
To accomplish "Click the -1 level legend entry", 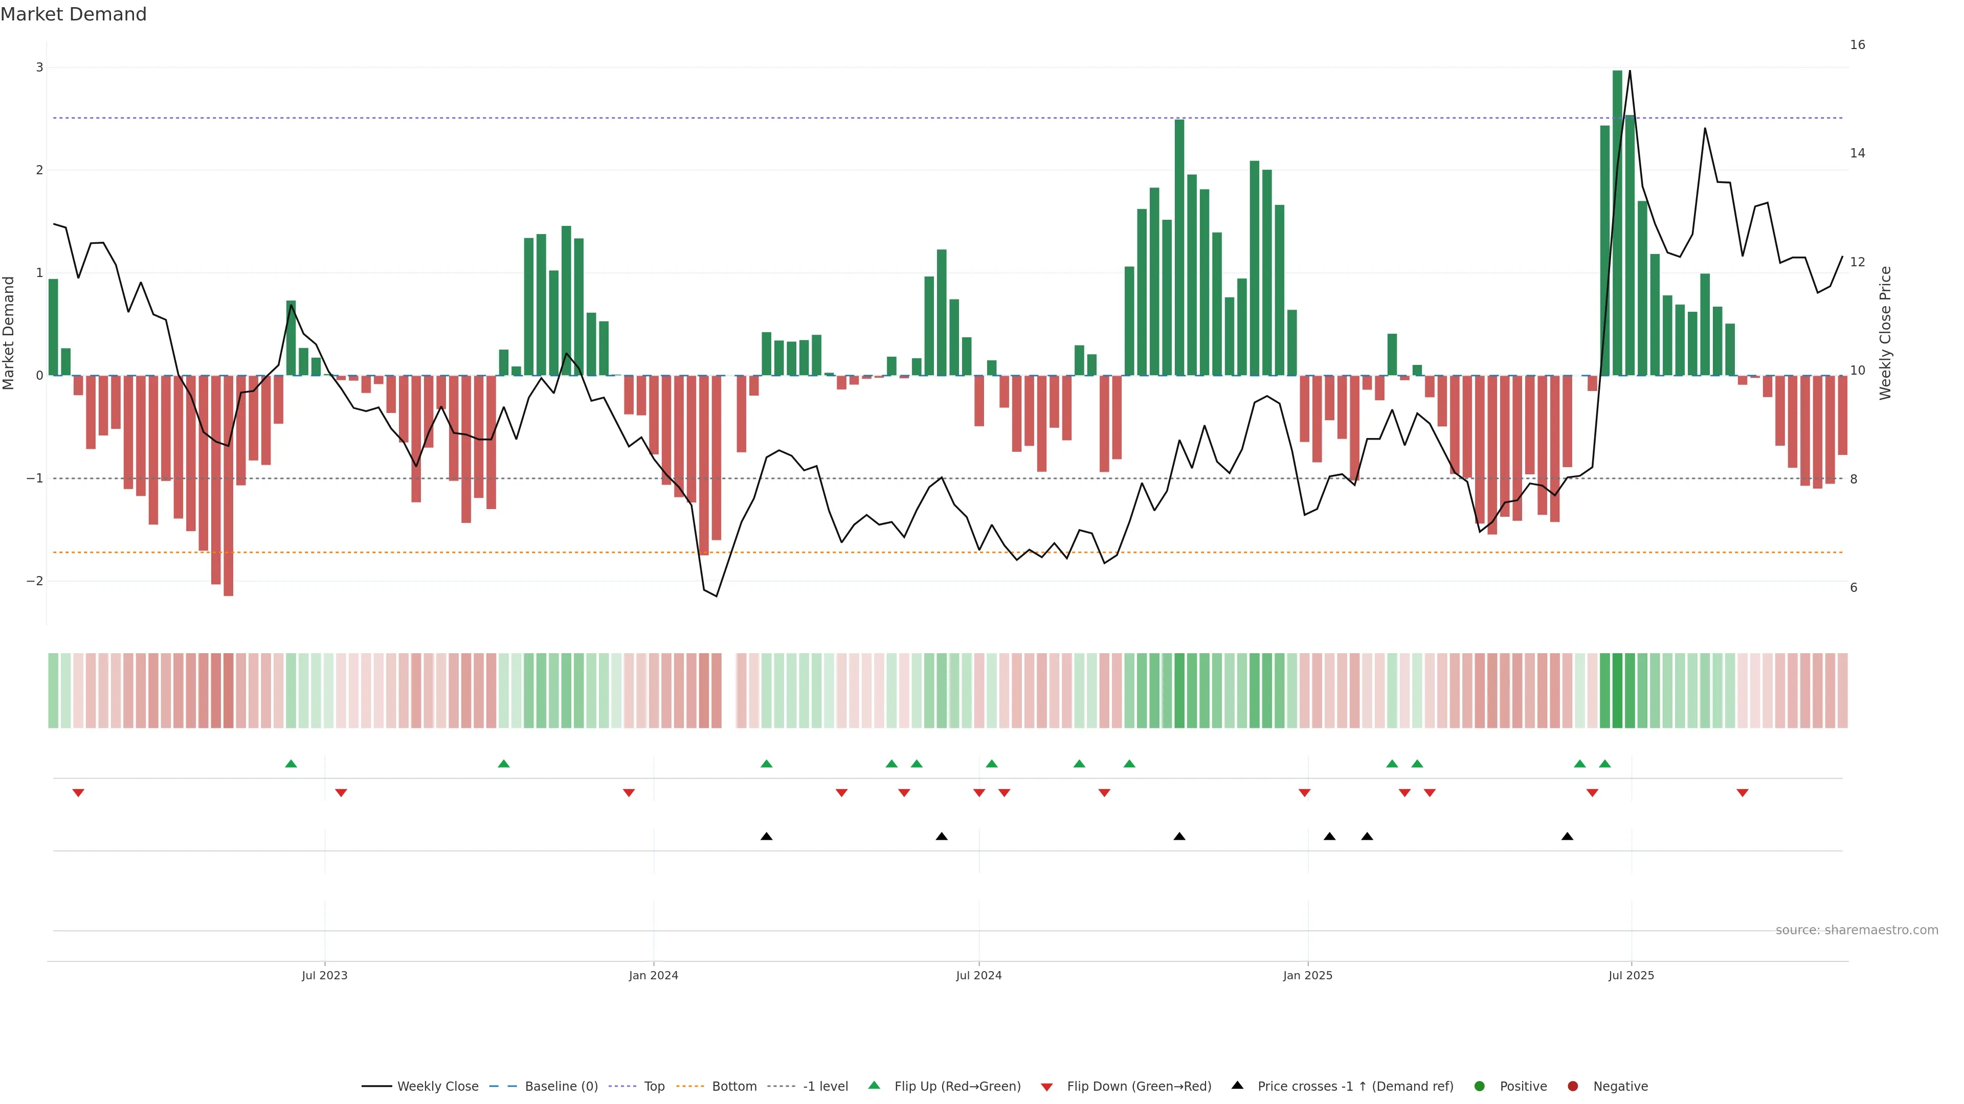I will [x=825, y=1087].
